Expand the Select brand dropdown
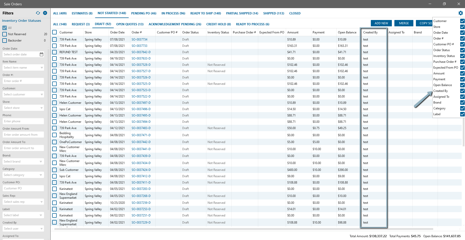Image resolution: width=465 pixels, height=240 pixels. tap(23, 162)
